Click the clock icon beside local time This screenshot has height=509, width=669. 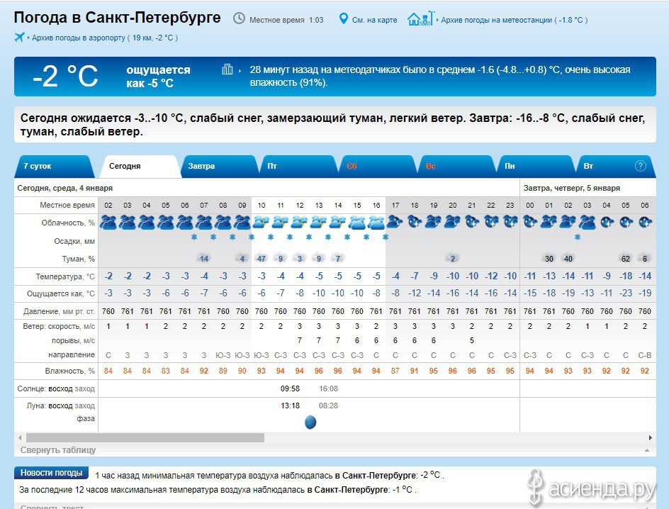239,18
